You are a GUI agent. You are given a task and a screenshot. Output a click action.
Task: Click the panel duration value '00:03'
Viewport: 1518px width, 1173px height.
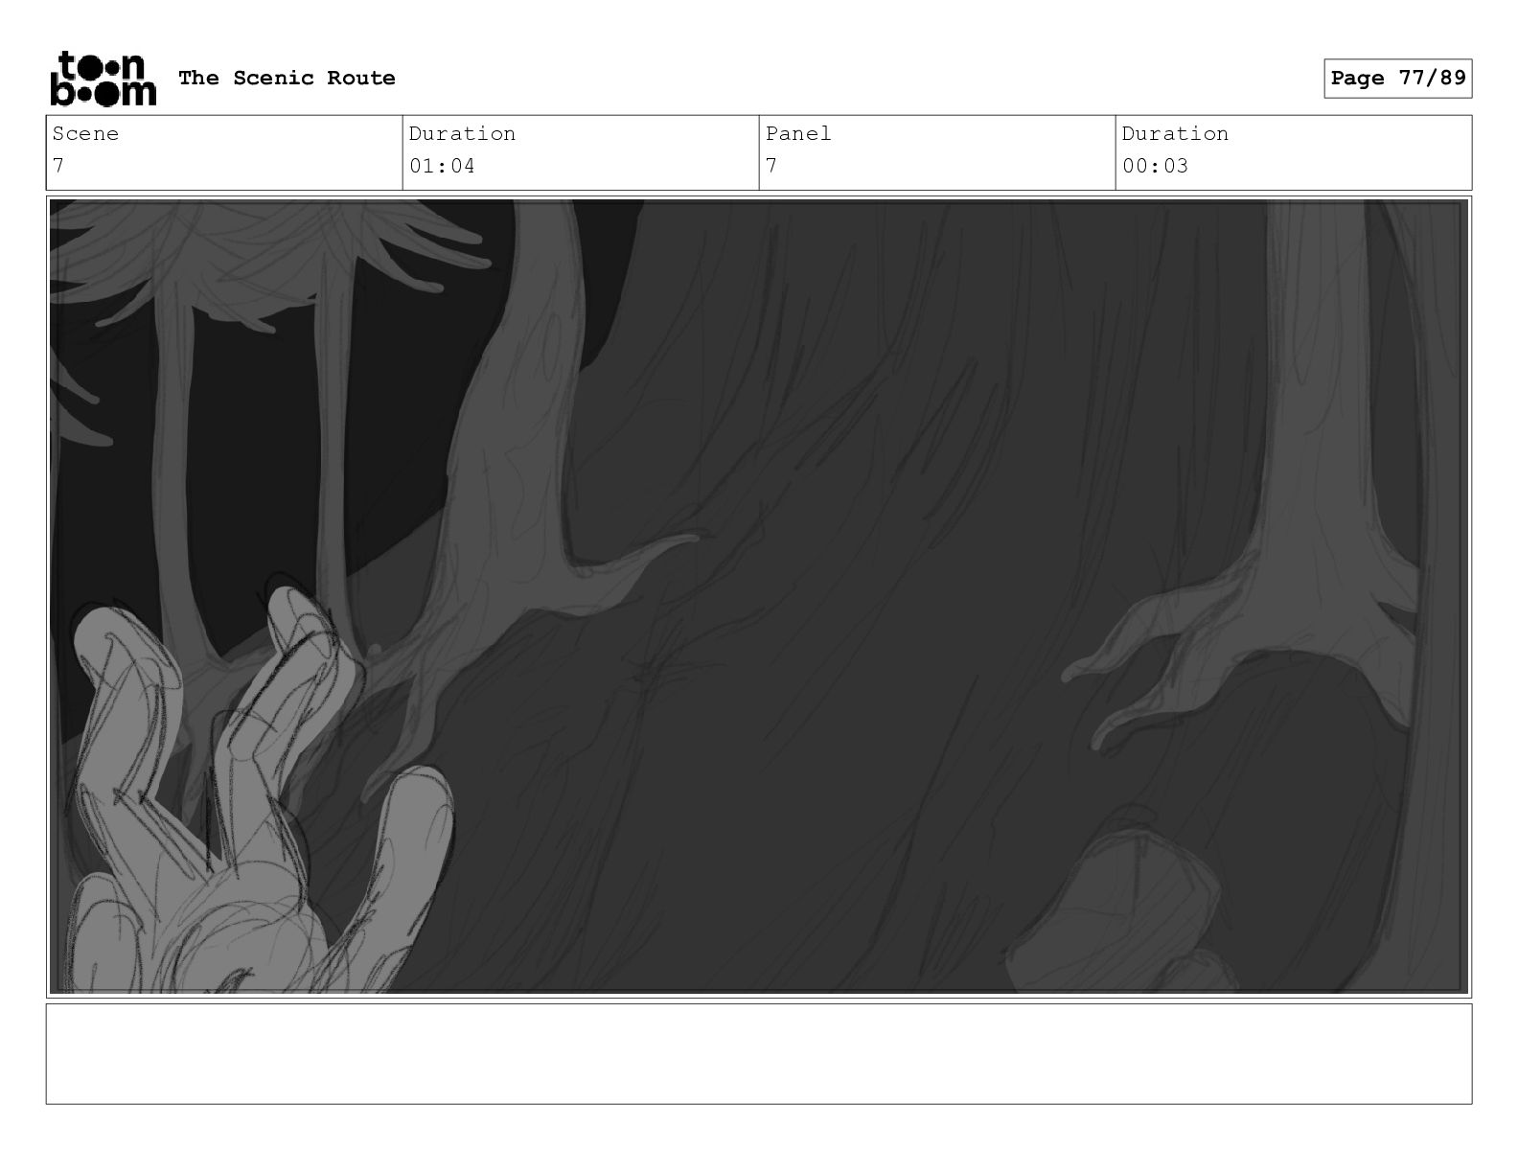click(1155, 166)
